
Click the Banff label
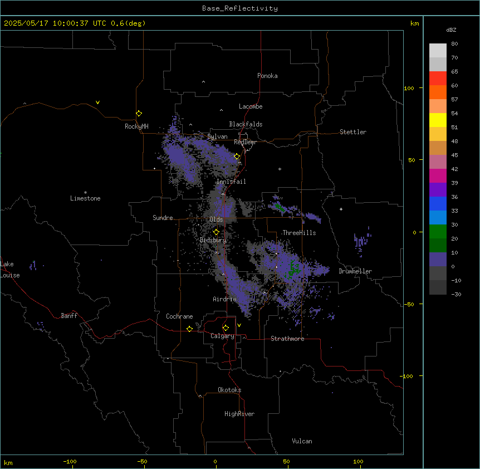[69, 316]
